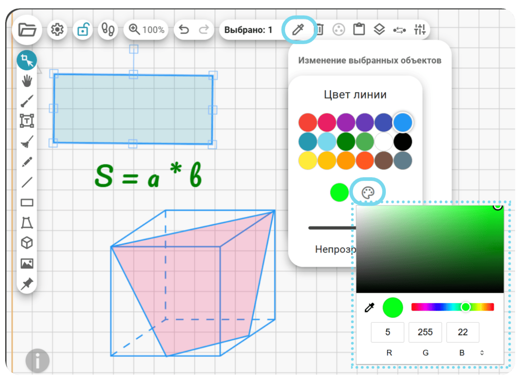Image resolution: width=523 pixels, height=378 pixels.
Task: Redo the last undone action
Action: pyautogui.click(x=204, y=29)
